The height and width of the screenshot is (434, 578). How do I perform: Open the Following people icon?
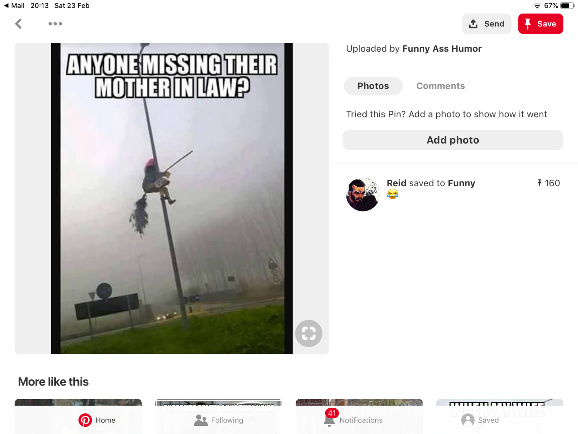point(201,420)
